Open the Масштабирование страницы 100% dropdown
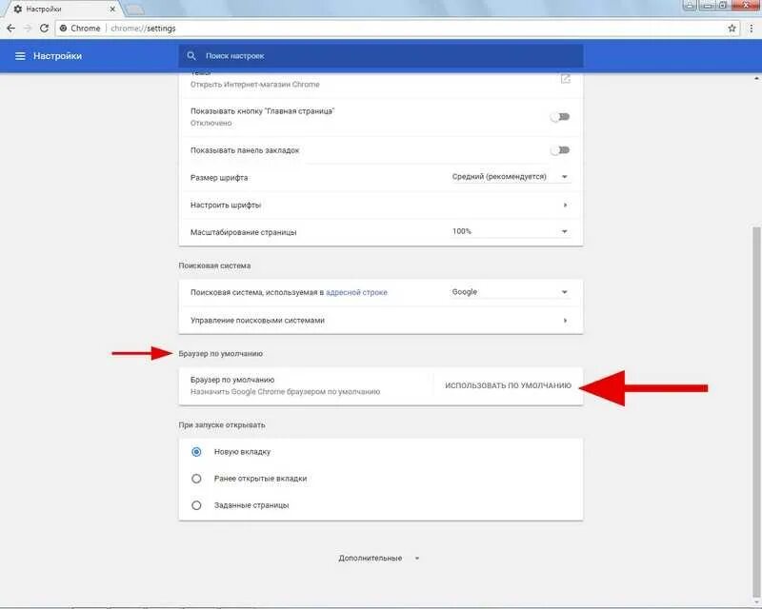Image resolution: width=762 pixels, height=609 pixels. (x=510, y=231)
